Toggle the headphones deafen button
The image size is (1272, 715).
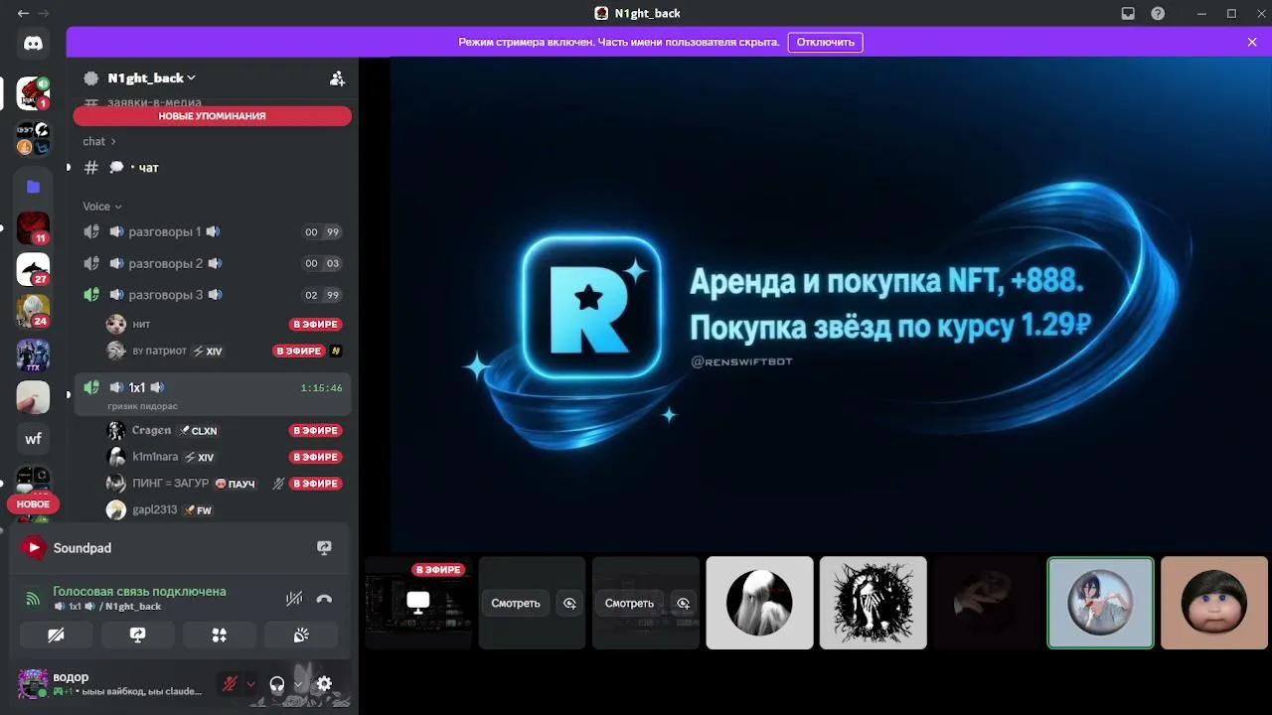tap(277, 683)
